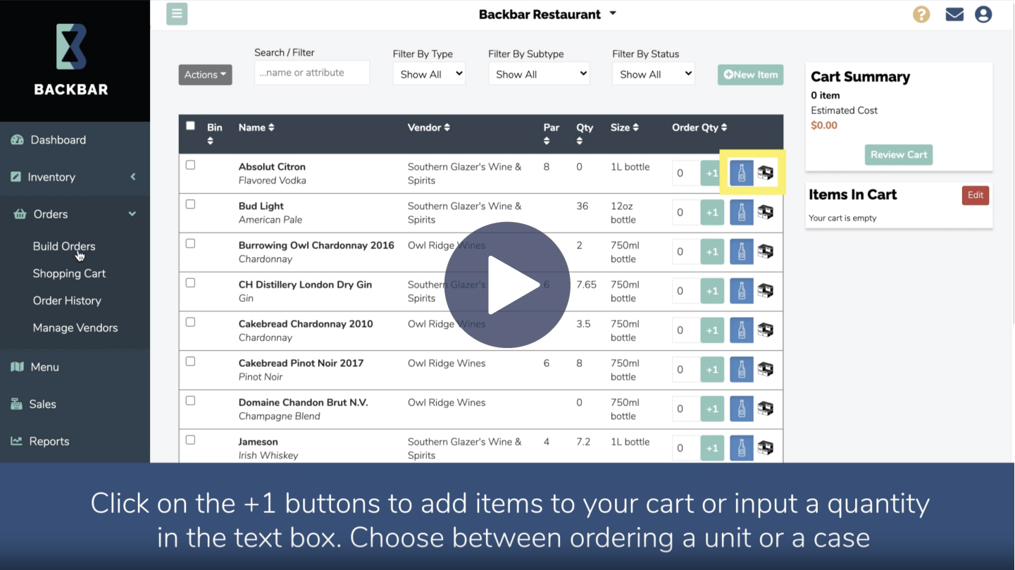Open the Filter By Status dropdown
This screenshot has height=570, width=1015.
[x=654, y=74]
